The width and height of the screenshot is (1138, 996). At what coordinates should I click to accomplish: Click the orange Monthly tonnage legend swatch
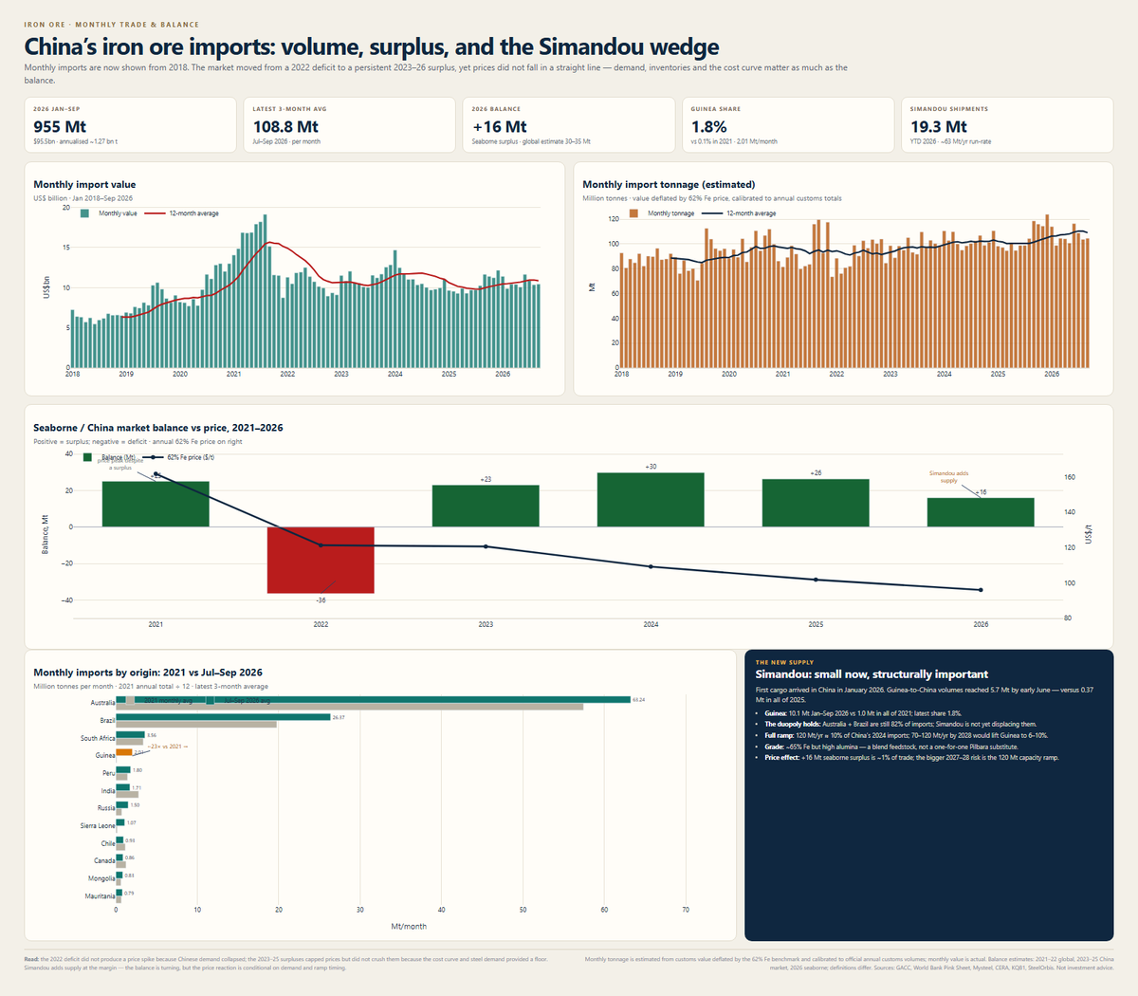[633, 213]
